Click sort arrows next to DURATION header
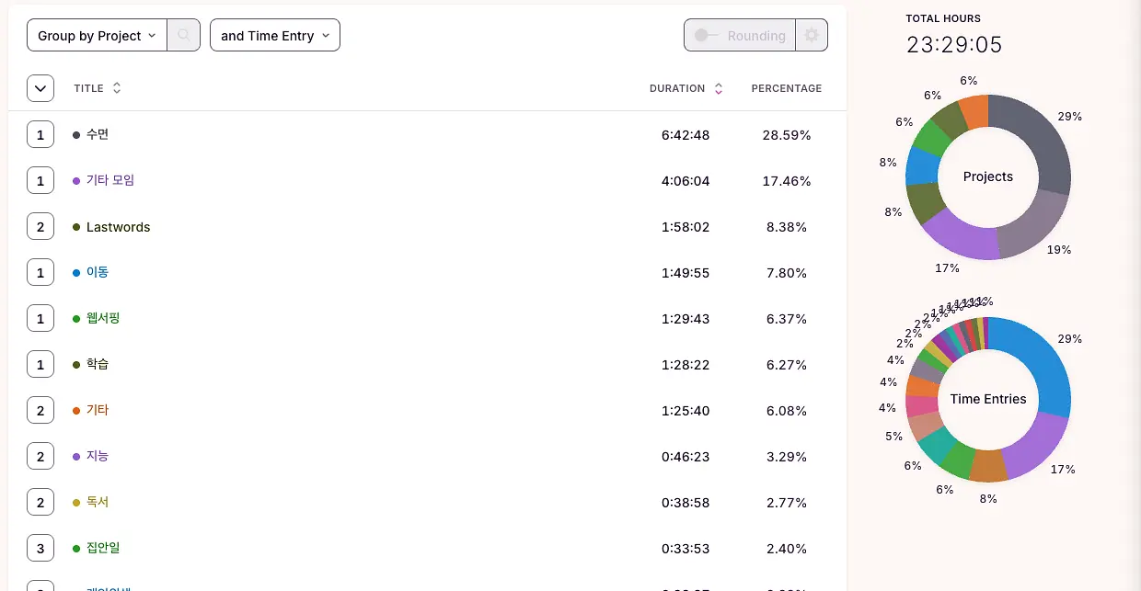The height and width of the screenshot is (591, 1141). [719, 88]
